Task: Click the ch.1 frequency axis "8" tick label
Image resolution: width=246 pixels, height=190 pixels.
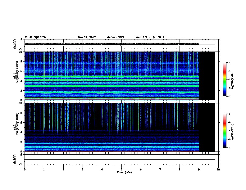Action: click(22, 61)
